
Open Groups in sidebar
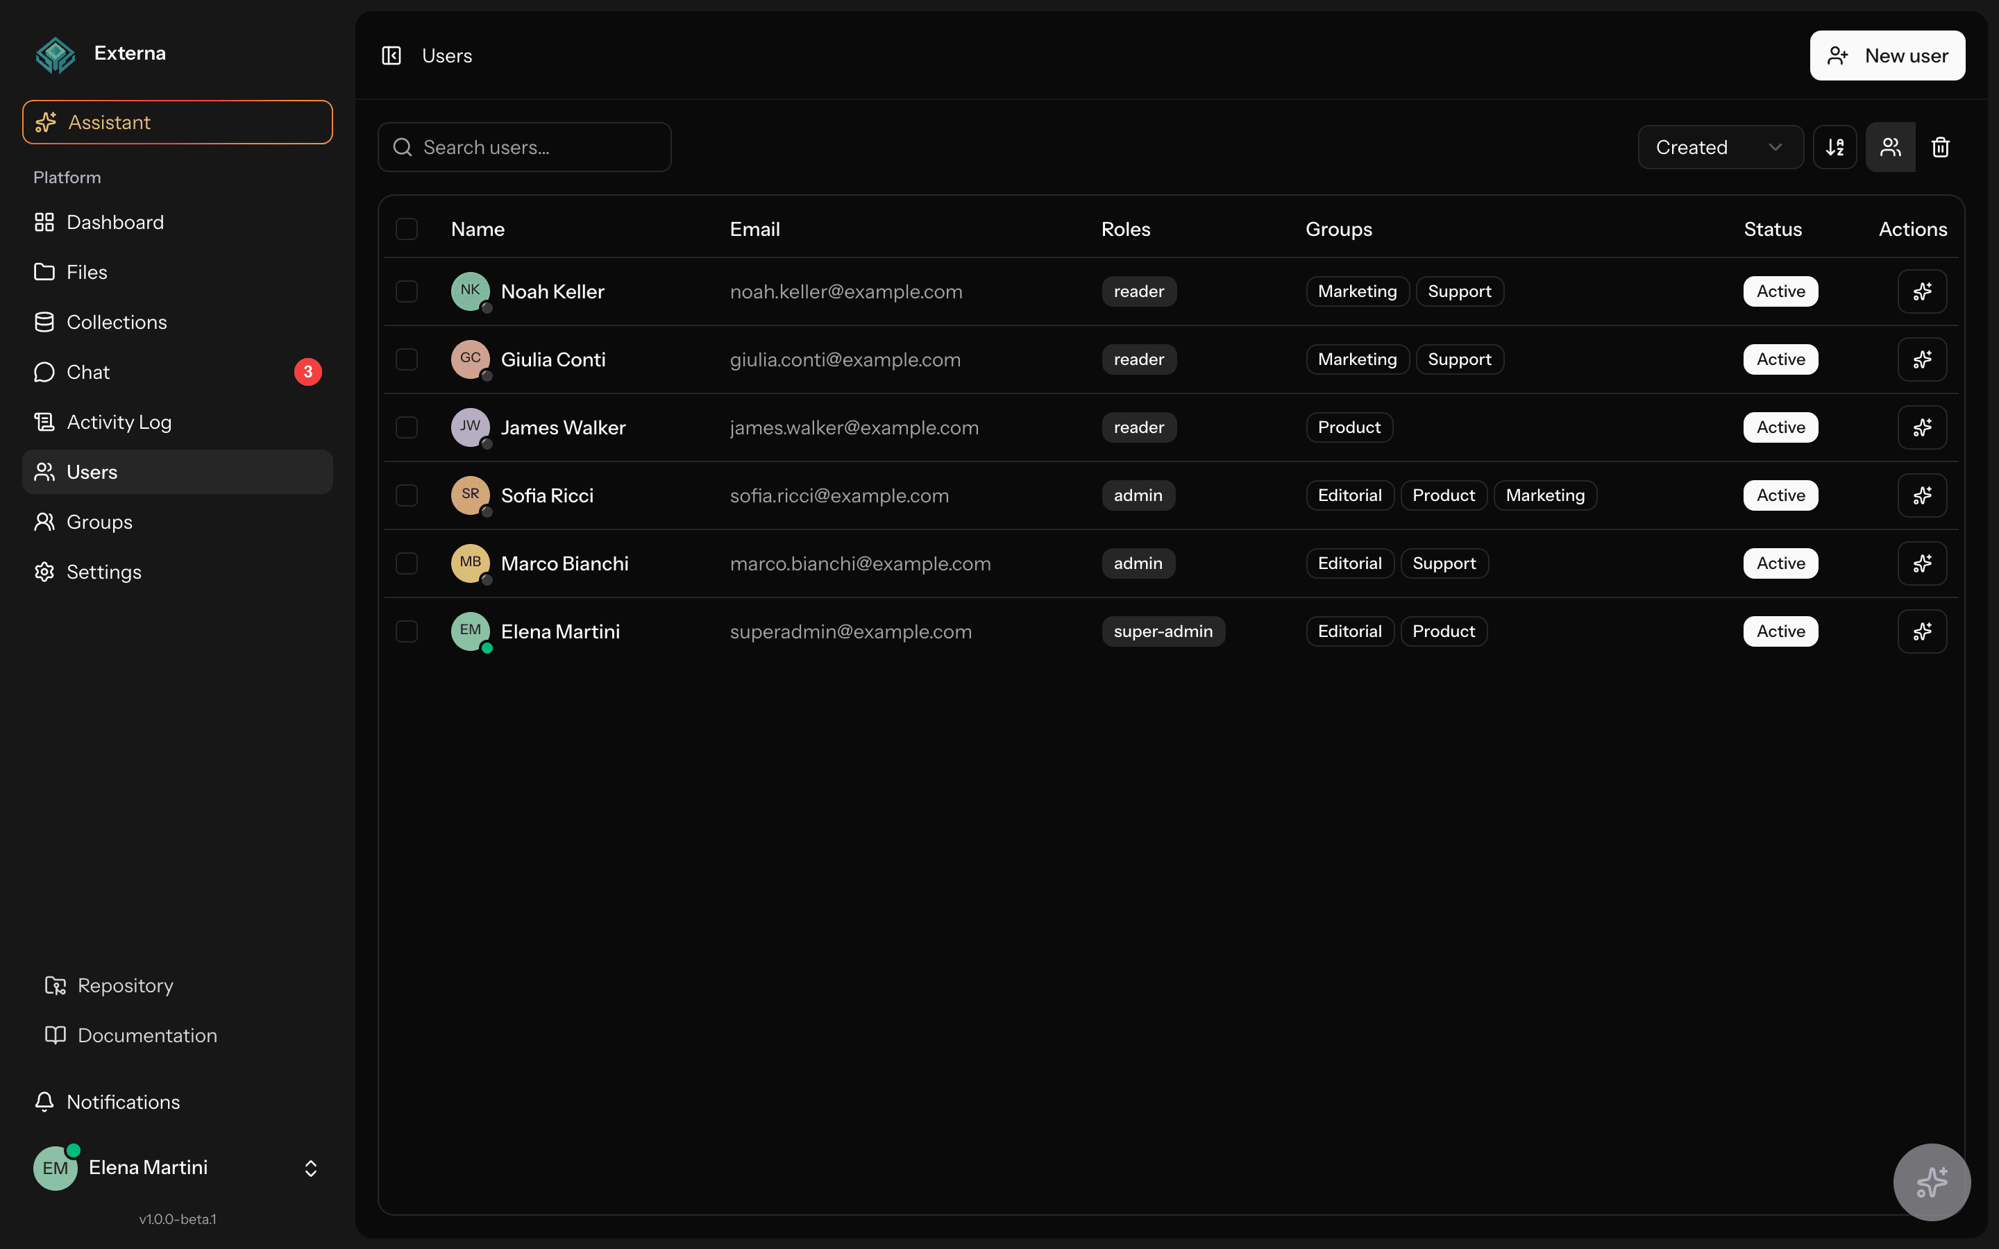pyautogui.click(x=178, y=522)
